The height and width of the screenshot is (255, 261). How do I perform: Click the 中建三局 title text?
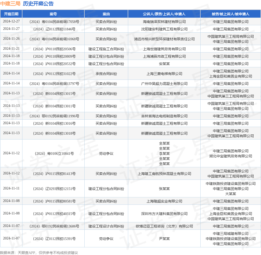[x=10, y=4]
